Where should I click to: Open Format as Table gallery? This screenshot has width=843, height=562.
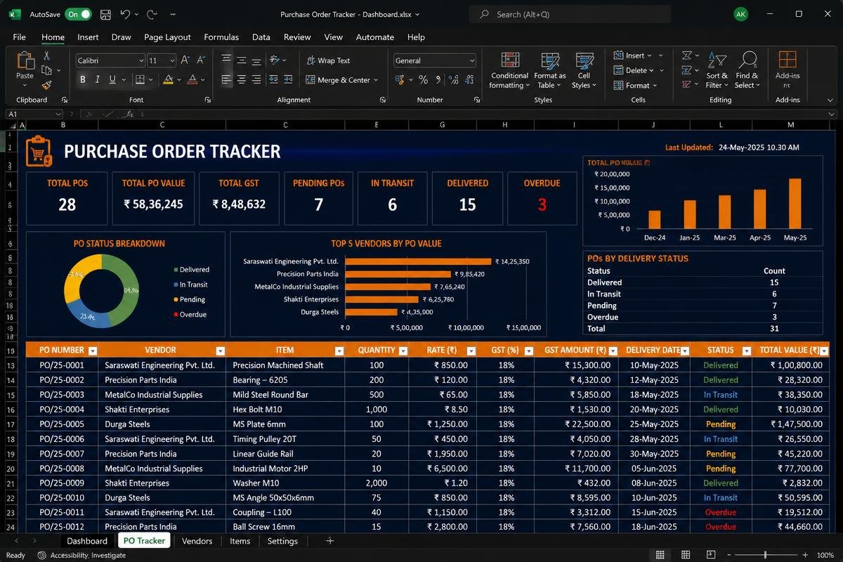549,70
